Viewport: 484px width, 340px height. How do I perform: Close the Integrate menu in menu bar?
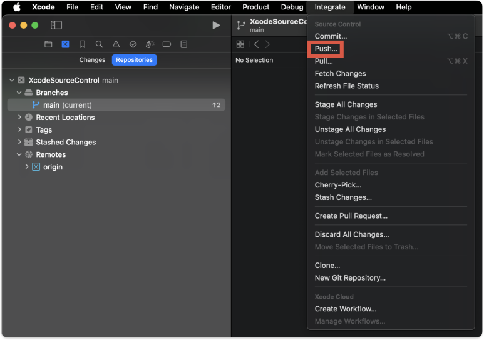coord(330,7)
